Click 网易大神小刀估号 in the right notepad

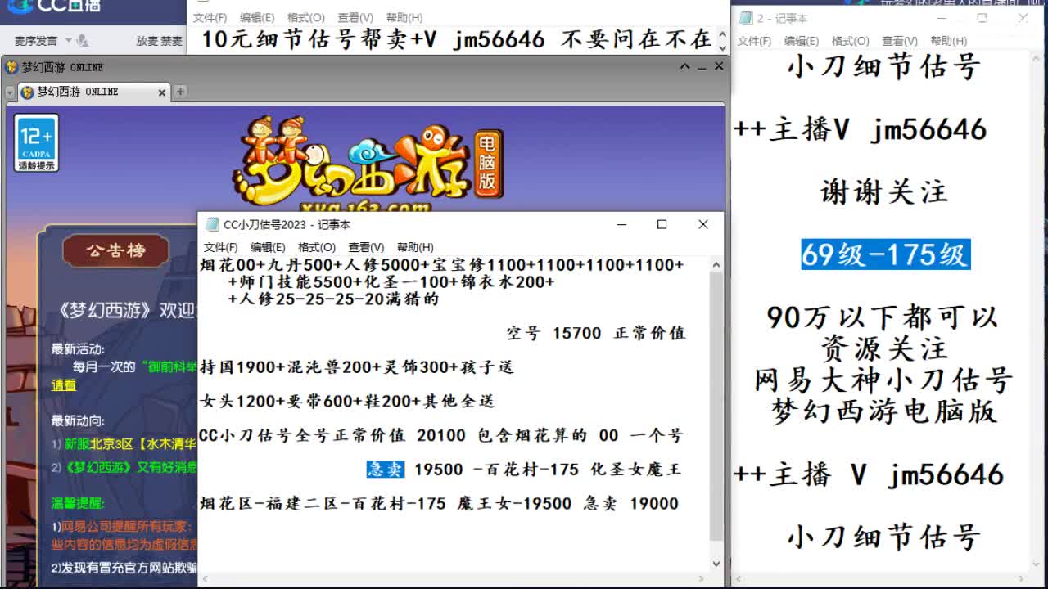click(883, 380)
